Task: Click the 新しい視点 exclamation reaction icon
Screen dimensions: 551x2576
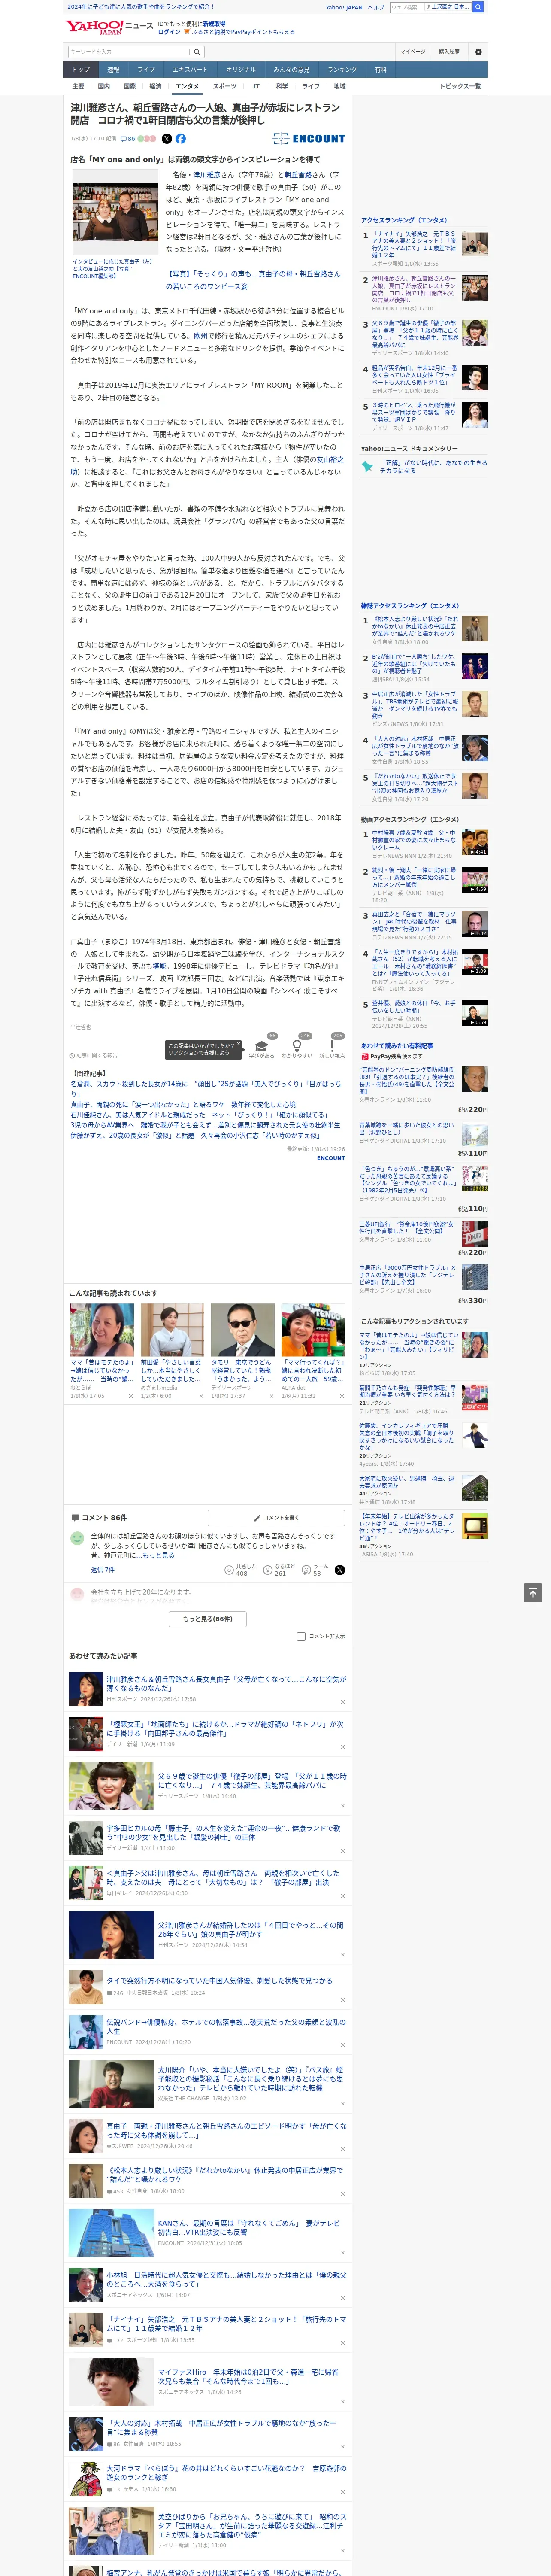Action: [332, 1046]
